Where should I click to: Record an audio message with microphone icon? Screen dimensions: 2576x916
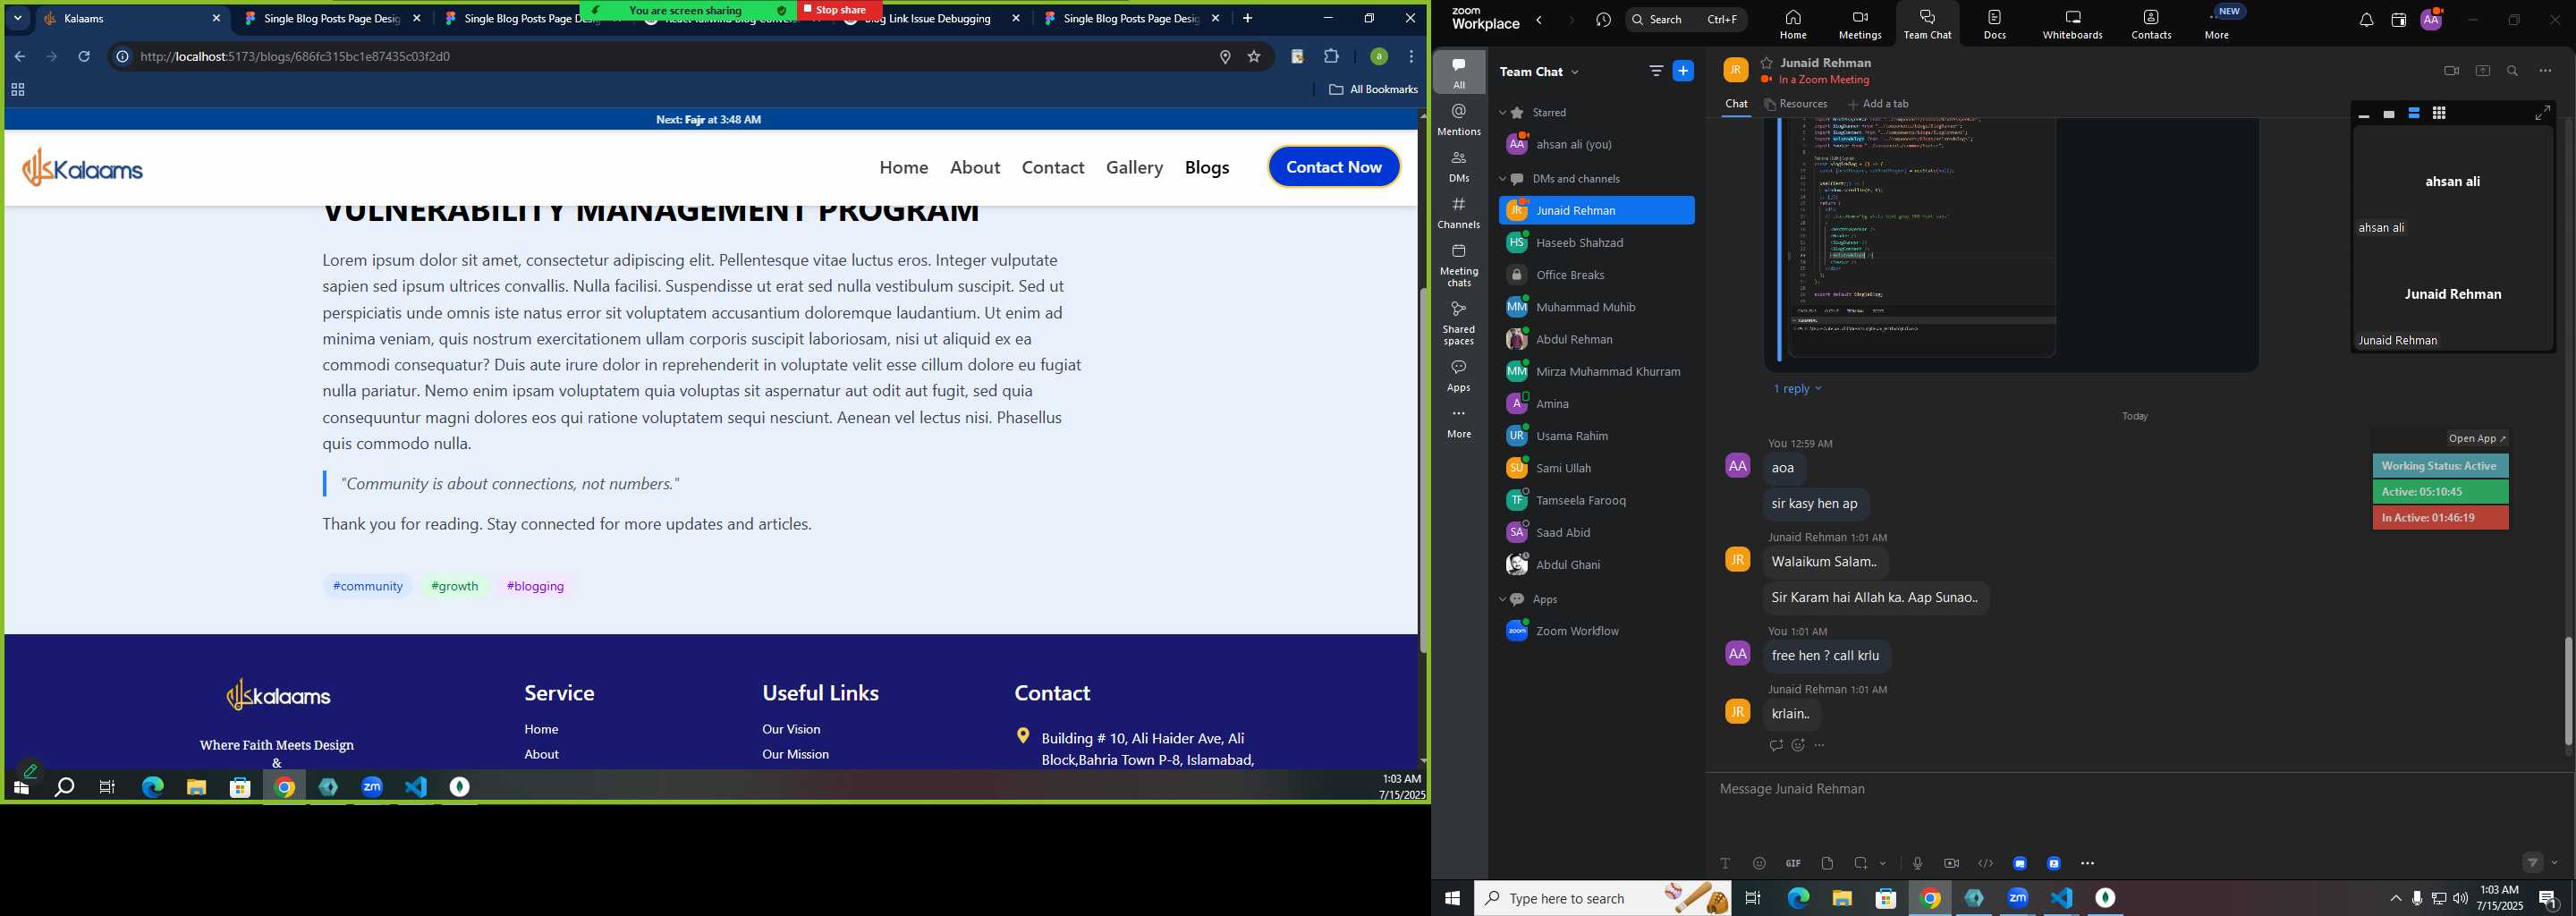coord(1917,863)
